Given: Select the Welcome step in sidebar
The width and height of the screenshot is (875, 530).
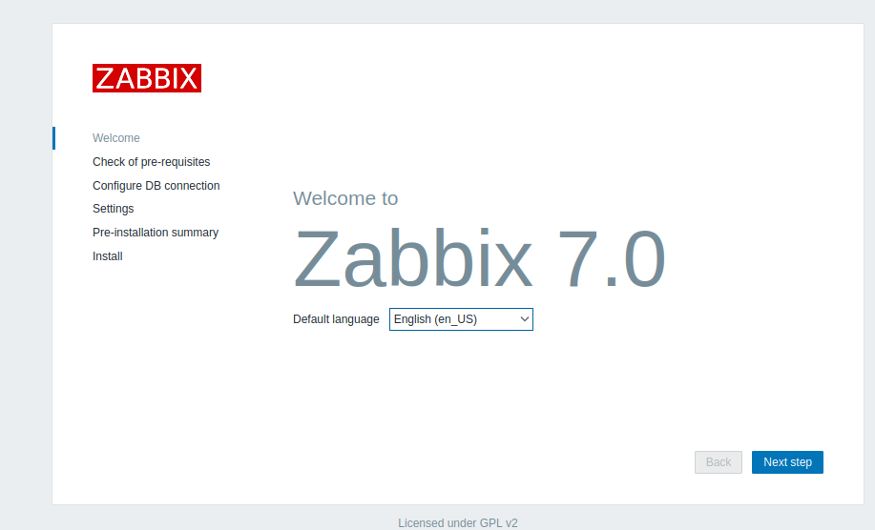Looking at the screenshot, I should (x=116, y=137).
